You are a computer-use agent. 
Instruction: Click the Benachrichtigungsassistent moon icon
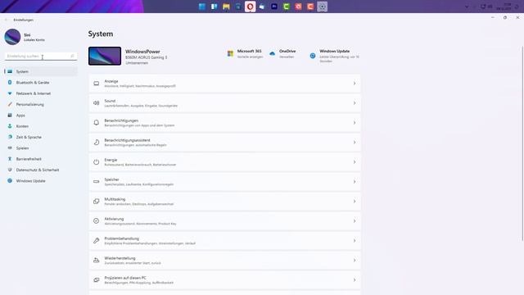[x=97, y=143]
